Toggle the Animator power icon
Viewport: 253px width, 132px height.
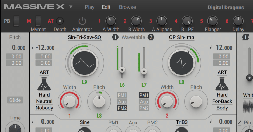[82, 21]
